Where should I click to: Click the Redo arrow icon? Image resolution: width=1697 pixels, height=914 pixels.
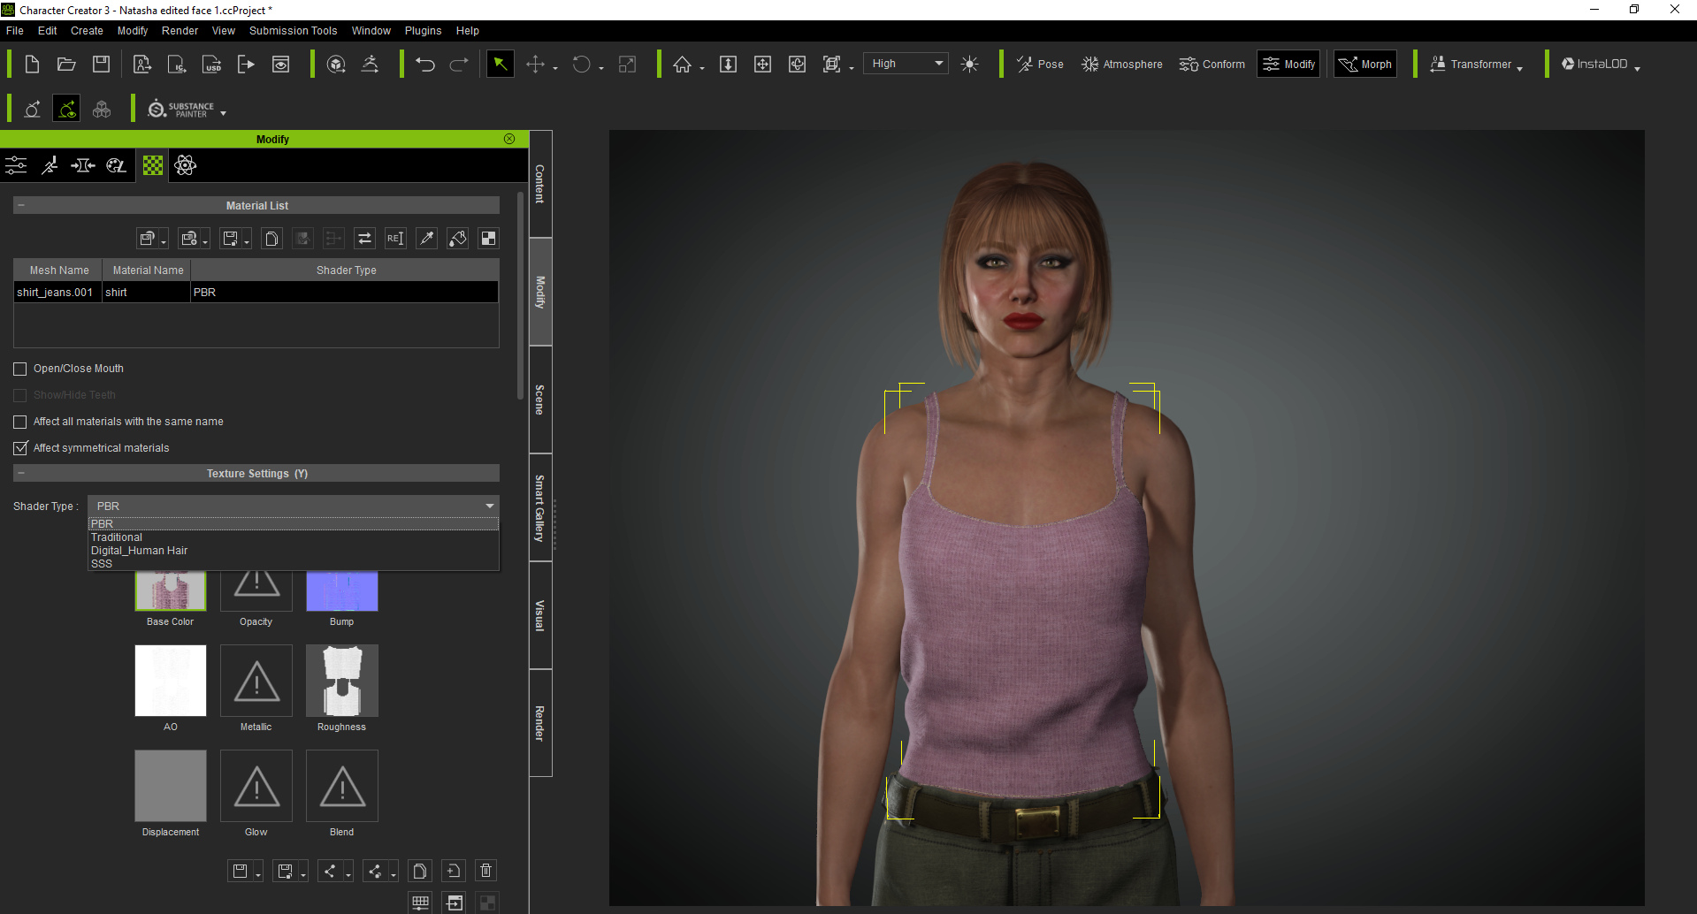[x=459, y=65]
